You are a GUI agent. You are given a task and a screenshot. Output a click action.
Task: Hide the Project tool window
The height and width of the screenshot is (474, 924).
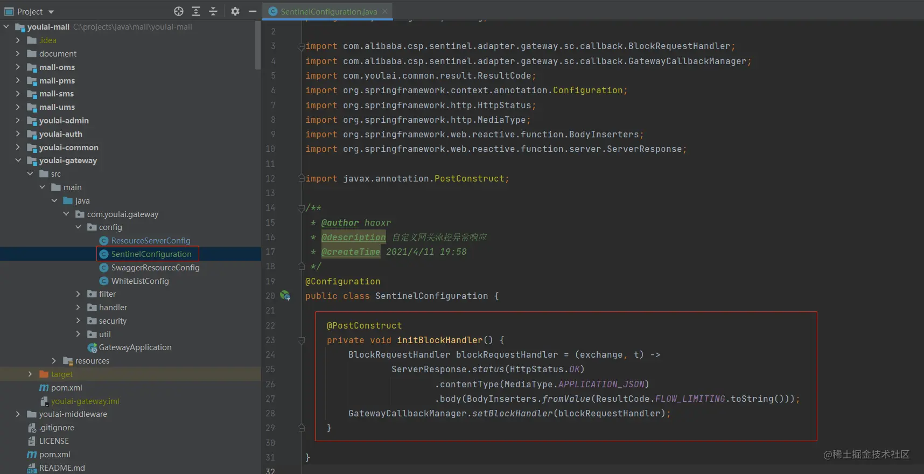[253, 11]
